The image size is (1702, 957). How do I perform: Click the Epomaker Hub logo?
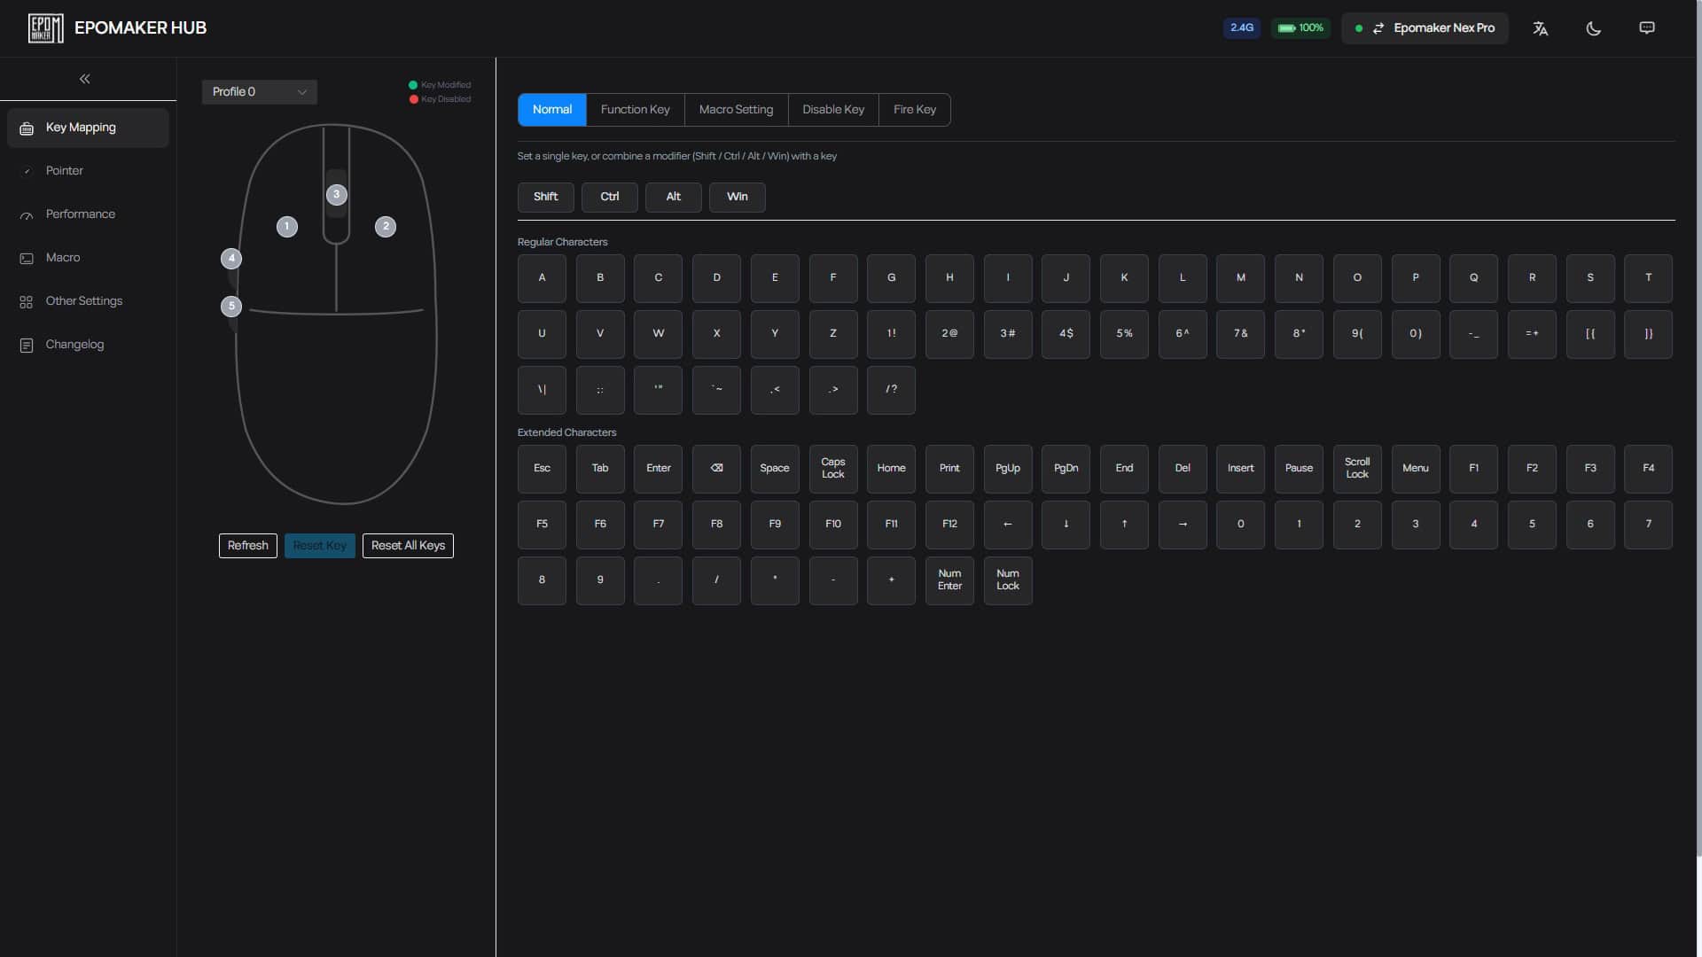click(46, 28)
